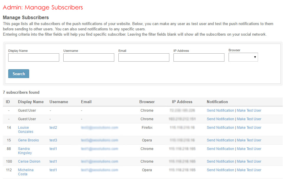Open the Browser filter dropdown
286x183 pixels.
click(x=243, y=57)
